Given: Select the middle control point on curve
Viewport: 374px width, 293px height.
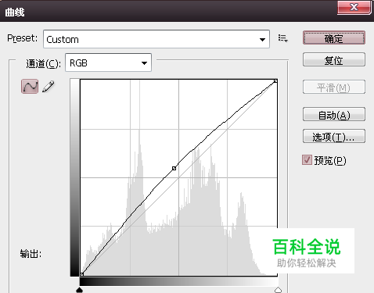Looking at the screenshot, I should point(174,169).
